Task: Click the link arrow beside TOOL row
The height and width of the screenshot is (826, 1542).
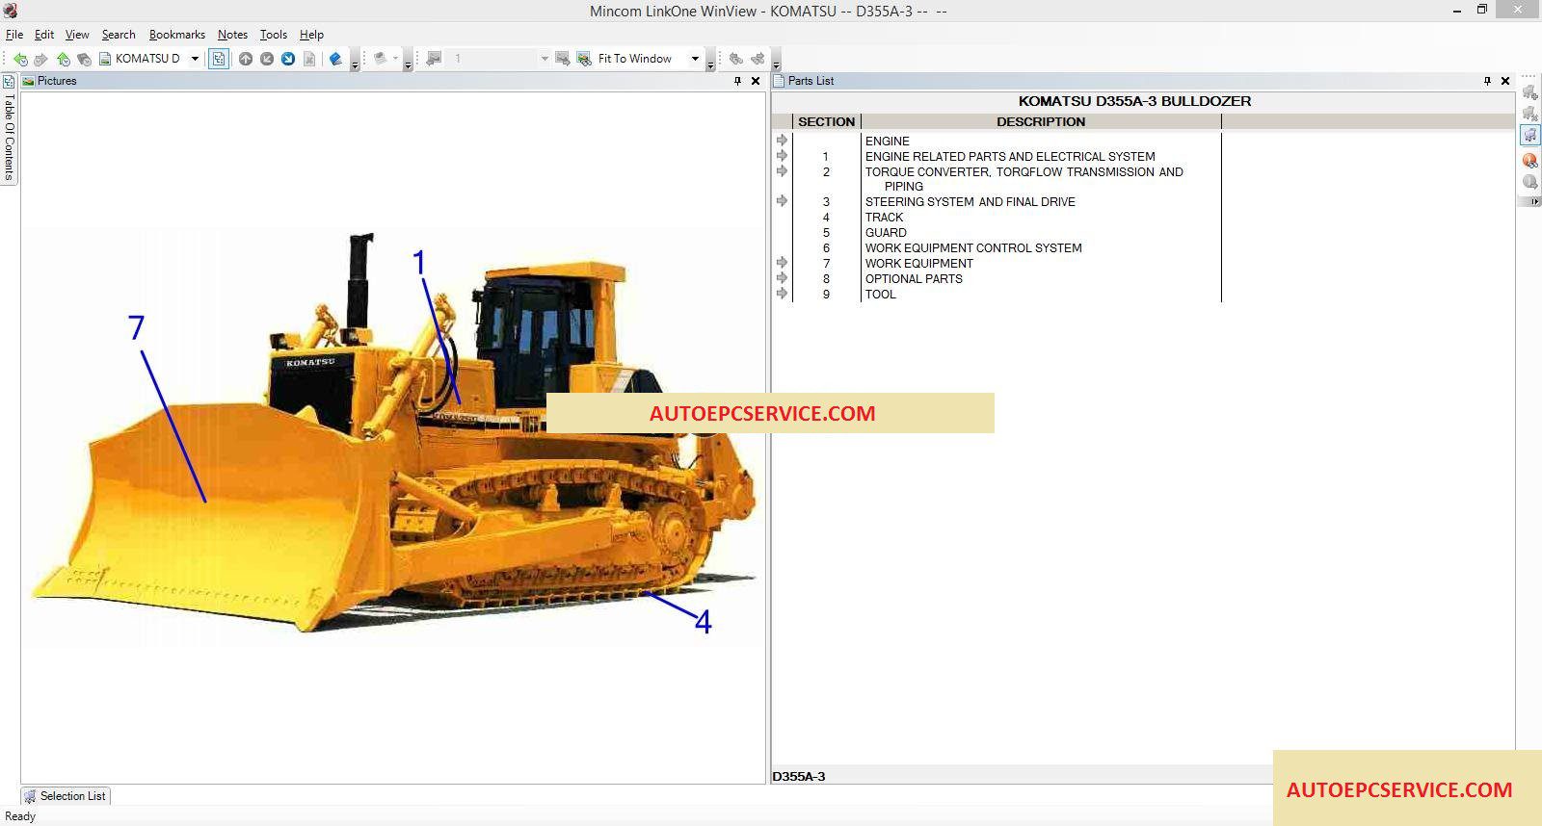Action: pos(782,294)
